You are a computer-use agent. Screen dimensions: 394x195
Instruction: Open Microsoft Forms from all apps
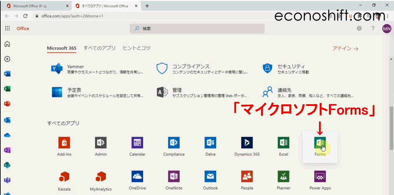point(320,143)
